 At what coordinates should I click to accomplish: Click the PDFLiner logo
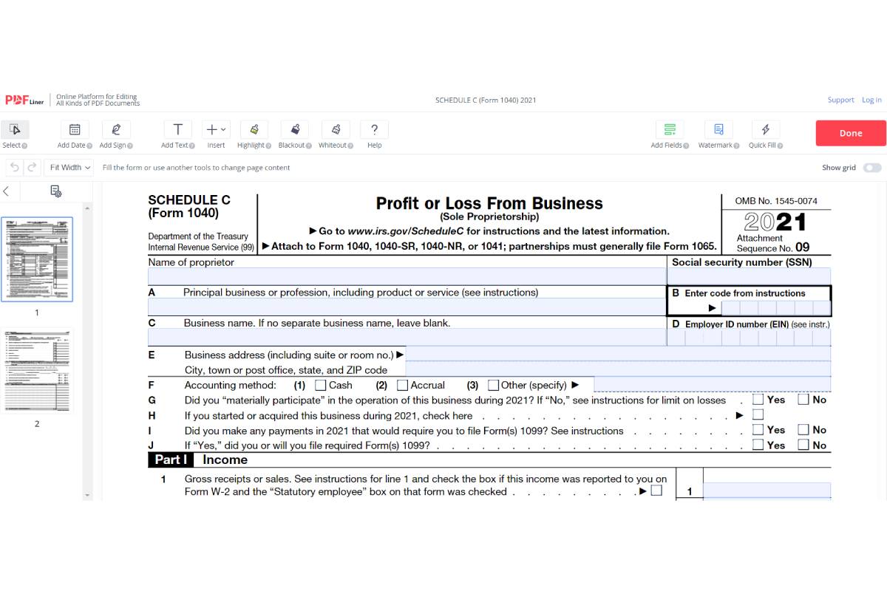tap(24, 100)
